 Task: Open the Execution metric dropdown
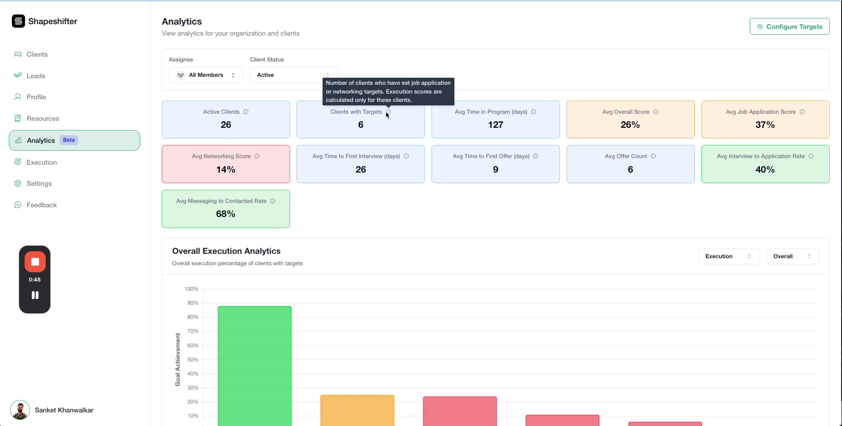[x=728, y=256]
